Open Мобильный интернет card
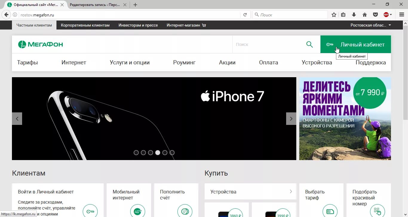 coord(129,200)
